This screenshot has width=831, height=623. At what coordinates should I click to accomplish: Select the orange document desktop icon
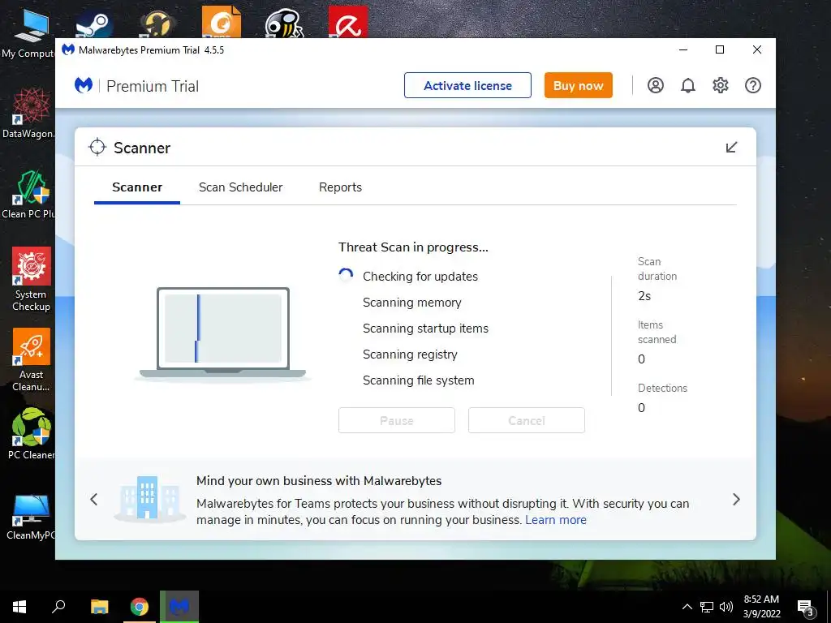[221, 22]
